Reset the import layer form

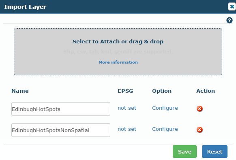coord(215,151)
